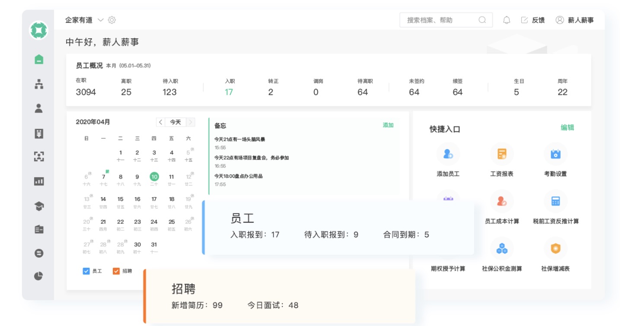The width and height of the screenshot is (632, 326).
Task: Click the 在职 3094 stat
Action: point(86,88)
